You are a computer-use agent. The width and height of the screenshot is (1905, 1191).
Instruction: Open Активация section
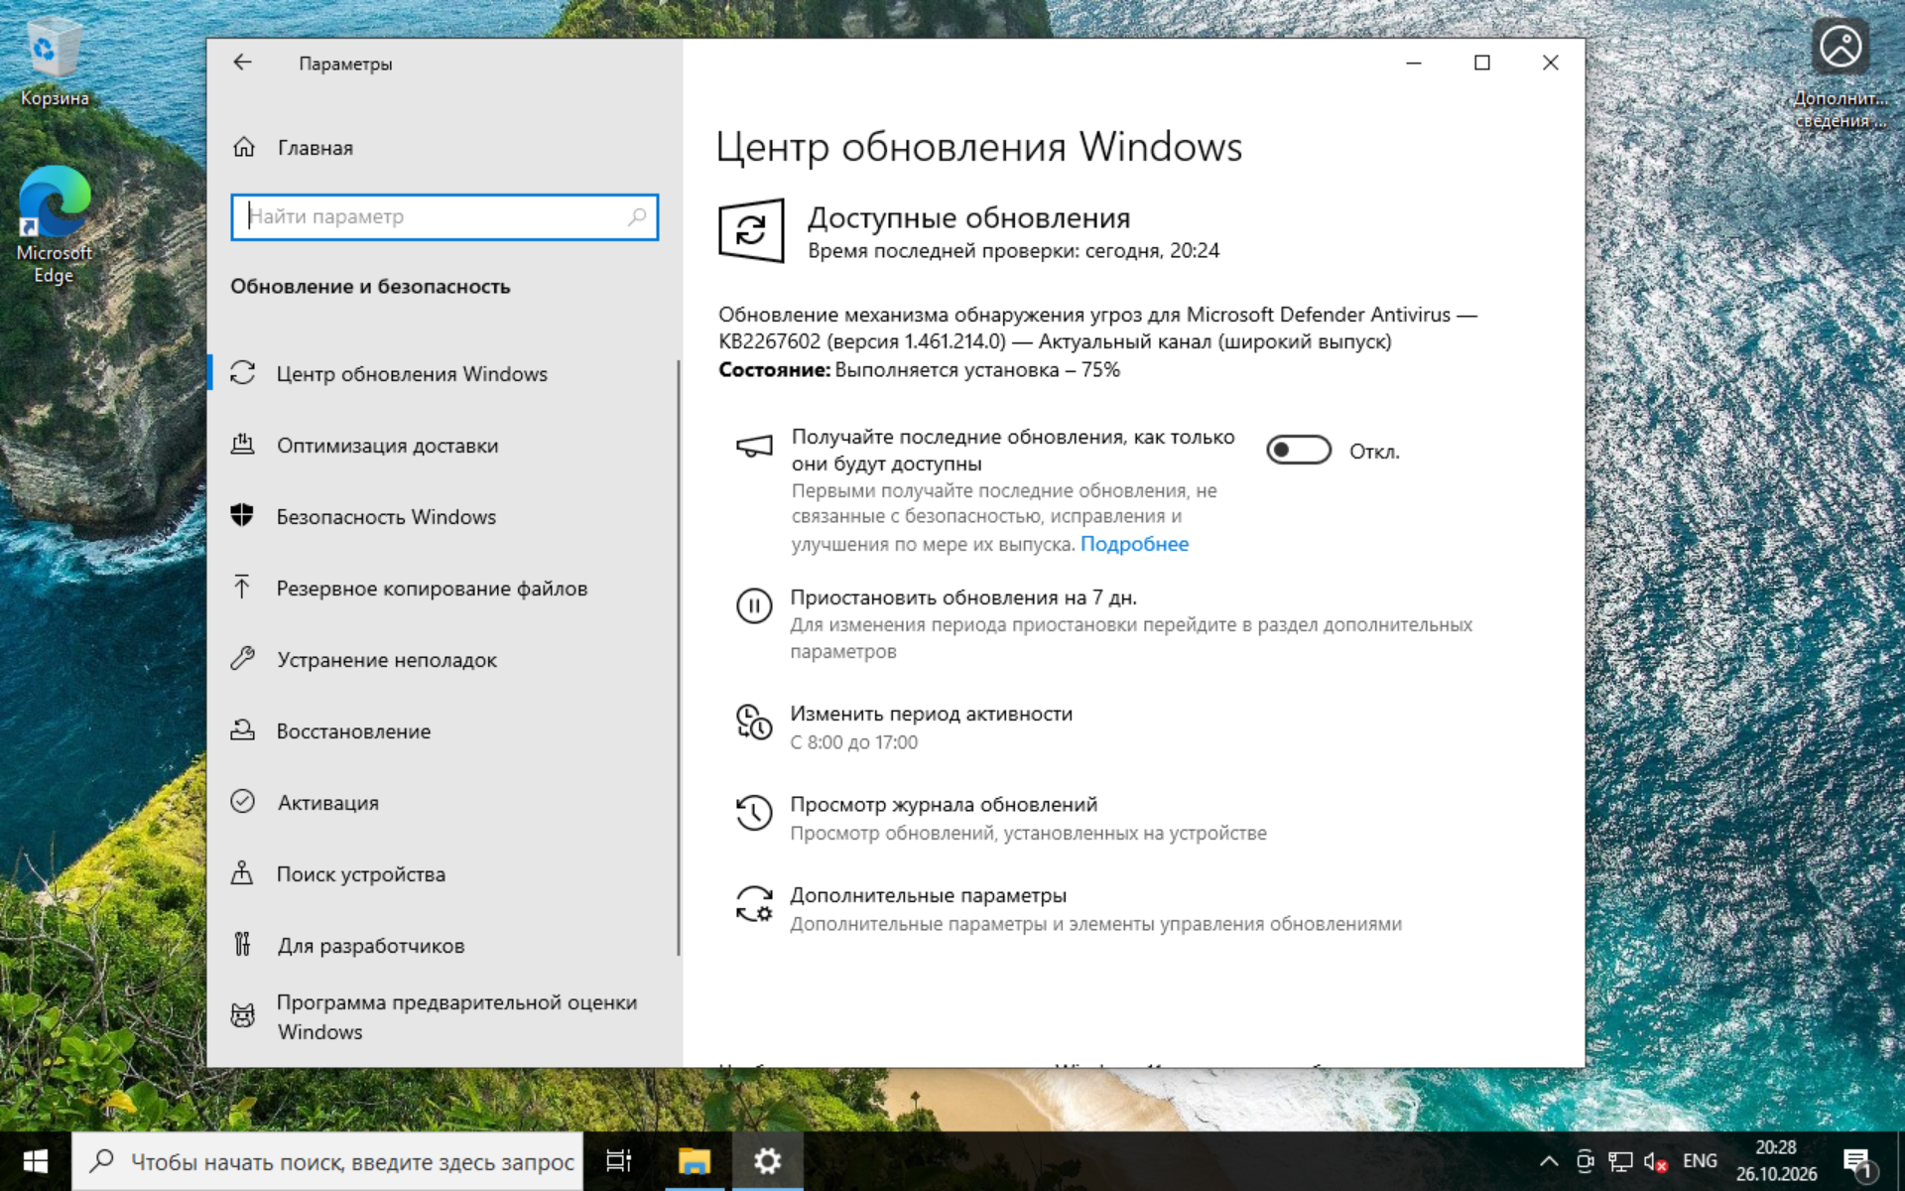[x=444, y=802]
